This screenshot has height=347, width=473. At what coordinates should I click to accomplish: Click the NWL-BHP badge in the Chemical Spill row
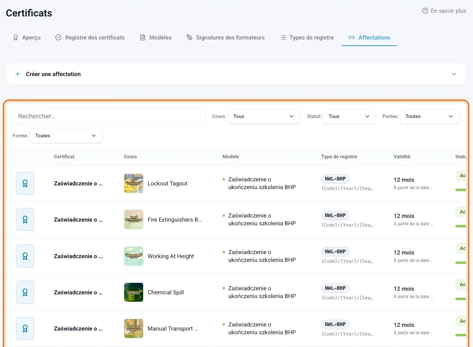335,288
